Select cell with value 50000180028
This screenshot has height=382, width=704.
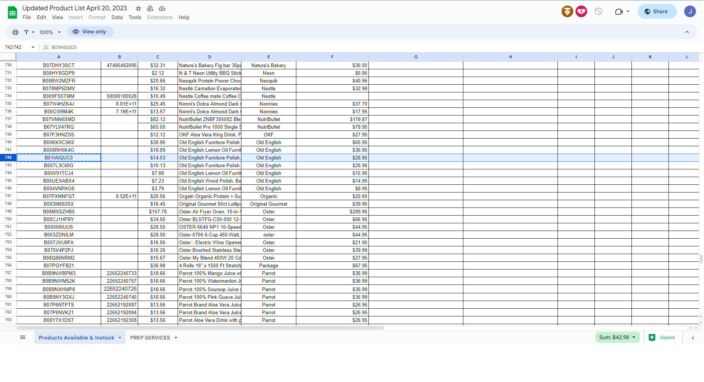[119, 96]
